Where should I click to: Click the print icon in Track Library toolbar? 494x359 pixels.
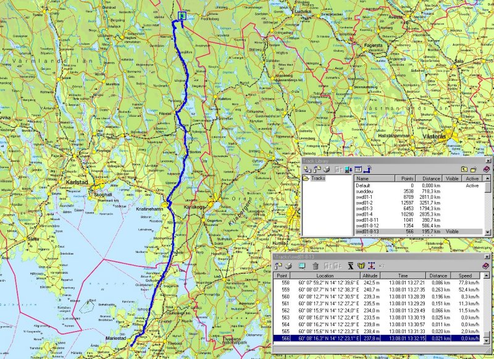click(x=326, y=169)
